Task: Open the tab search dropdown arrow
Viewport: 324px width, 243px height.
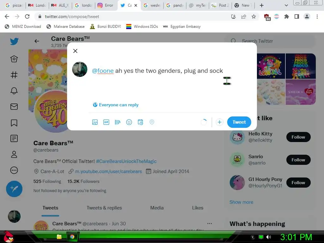Action: [x=286, y=5]
